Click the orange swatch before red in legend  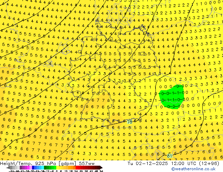tap(74, 168)
